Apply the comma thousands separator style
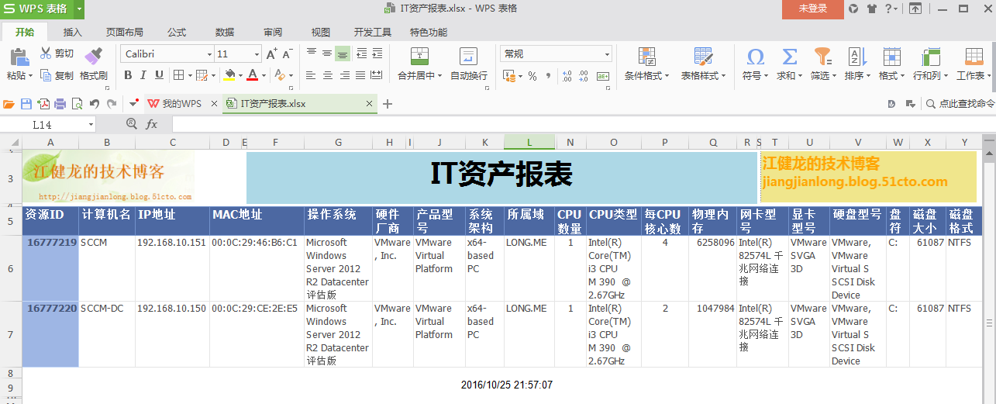 click(549, 76)
